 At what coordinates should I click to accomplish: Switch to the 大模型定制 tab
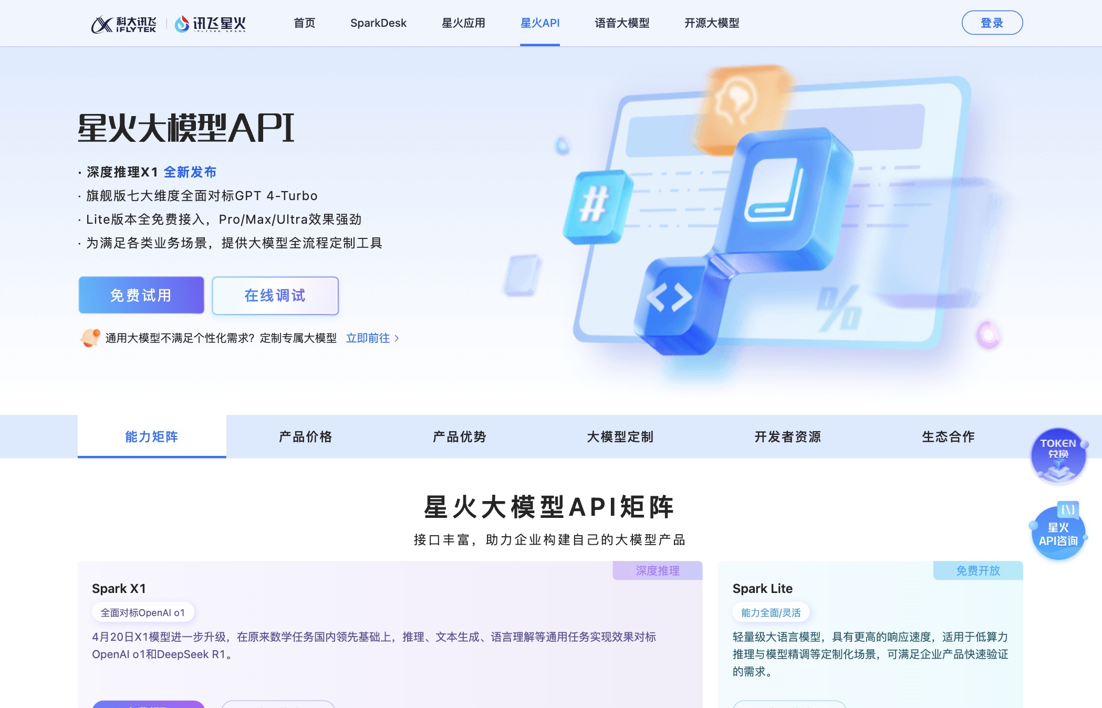pyautogui.click(x=620, y=436)
